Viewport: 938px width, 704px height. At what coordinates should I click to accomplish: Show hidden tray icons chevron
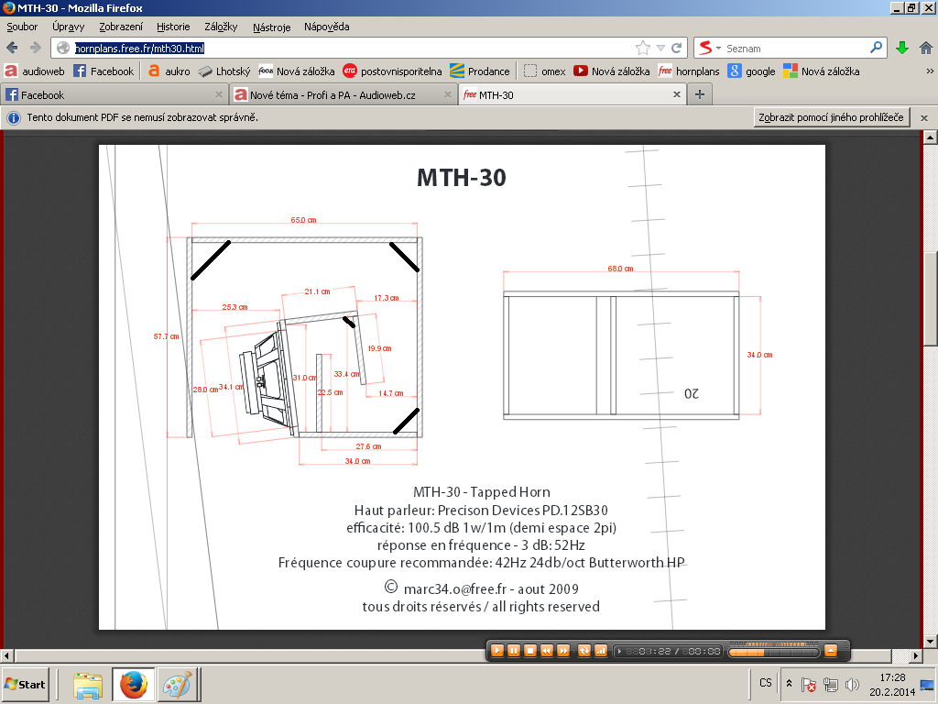pyautogui.click(x=789, y=684)
